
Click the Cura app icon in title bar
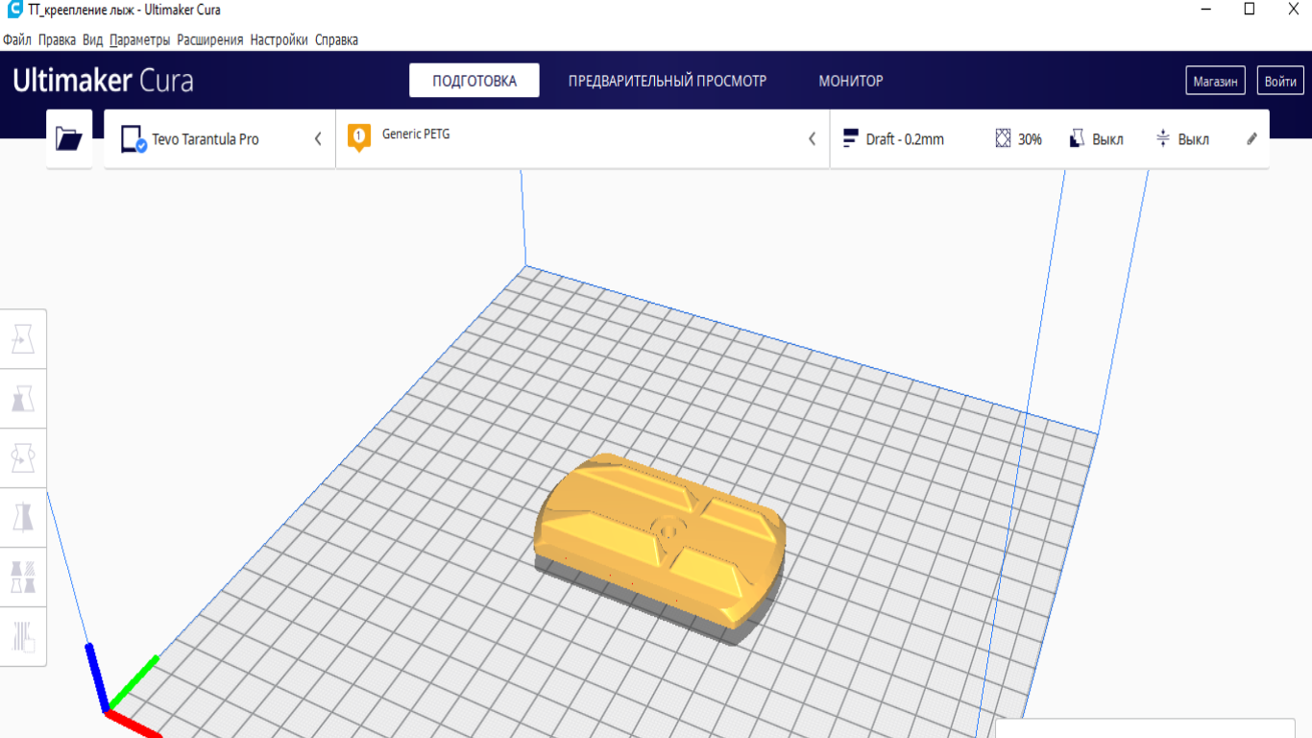14,10
